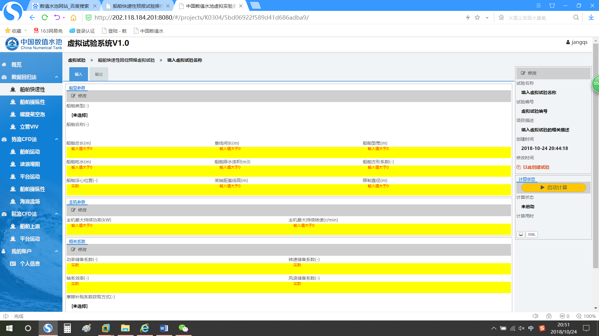Click the XML export button

pos(532,235)
